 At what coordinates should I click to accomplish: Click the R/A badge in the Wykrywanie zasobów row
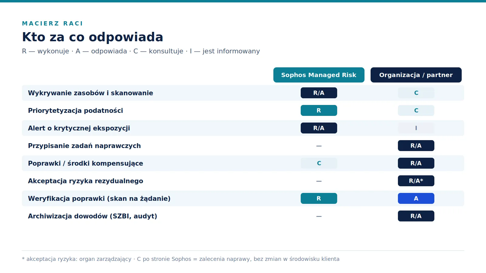click(x=319, y=93)
